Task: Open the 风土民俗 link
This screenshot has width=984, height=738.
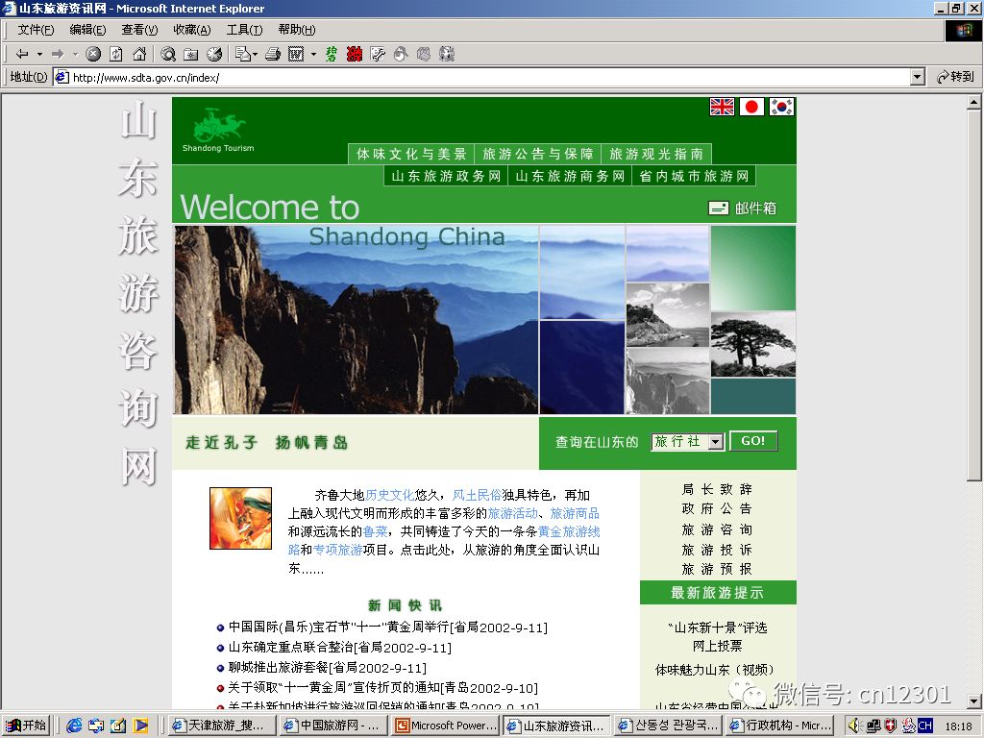Action: 477,495
